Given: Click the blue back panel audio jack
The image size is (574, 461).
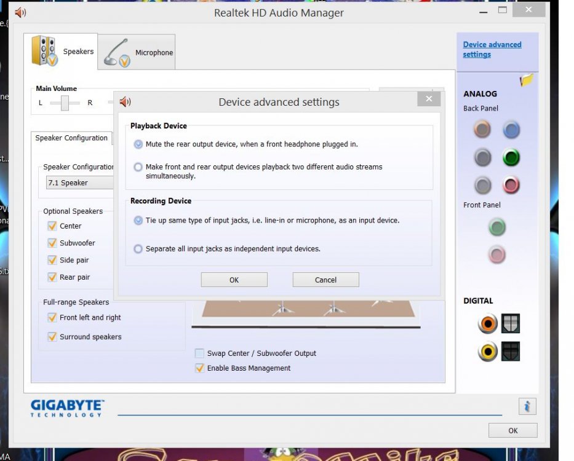Looking at the screenshot, I should pos(511,130).
